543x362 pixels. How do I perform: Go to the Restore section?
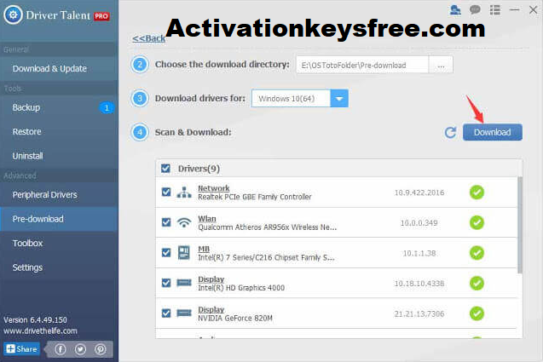[x=59, y=131]
